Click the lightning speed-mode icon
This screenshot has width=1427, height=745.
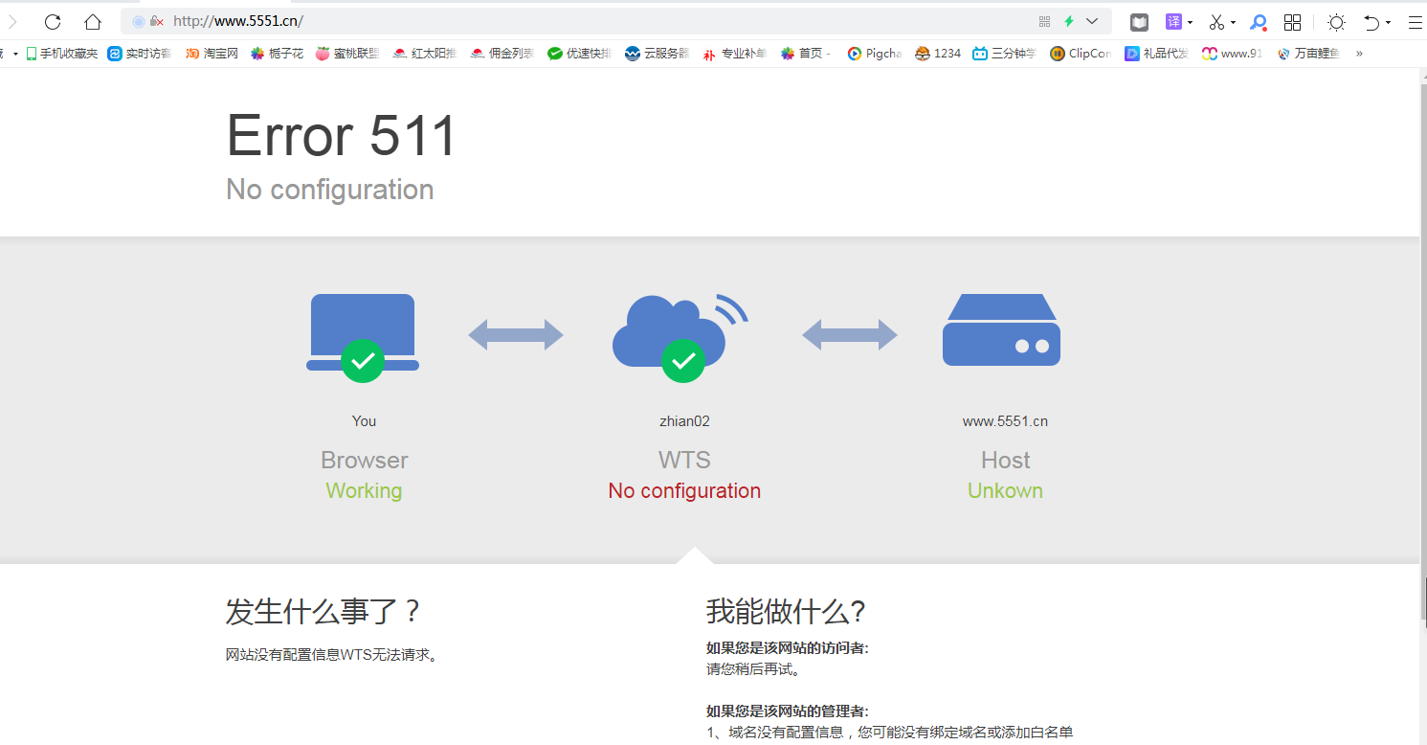1068,21
